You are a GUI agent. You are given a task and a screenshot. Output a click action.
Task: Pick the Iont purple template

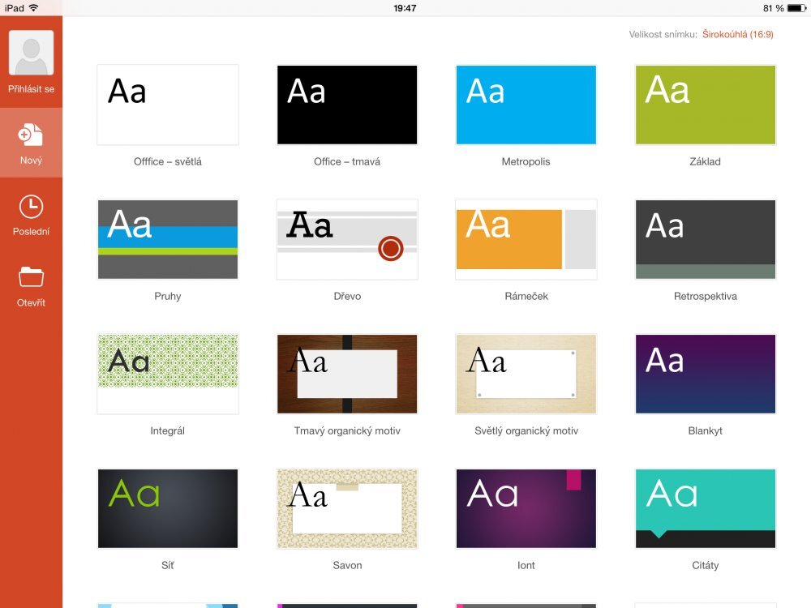(526, 507)
